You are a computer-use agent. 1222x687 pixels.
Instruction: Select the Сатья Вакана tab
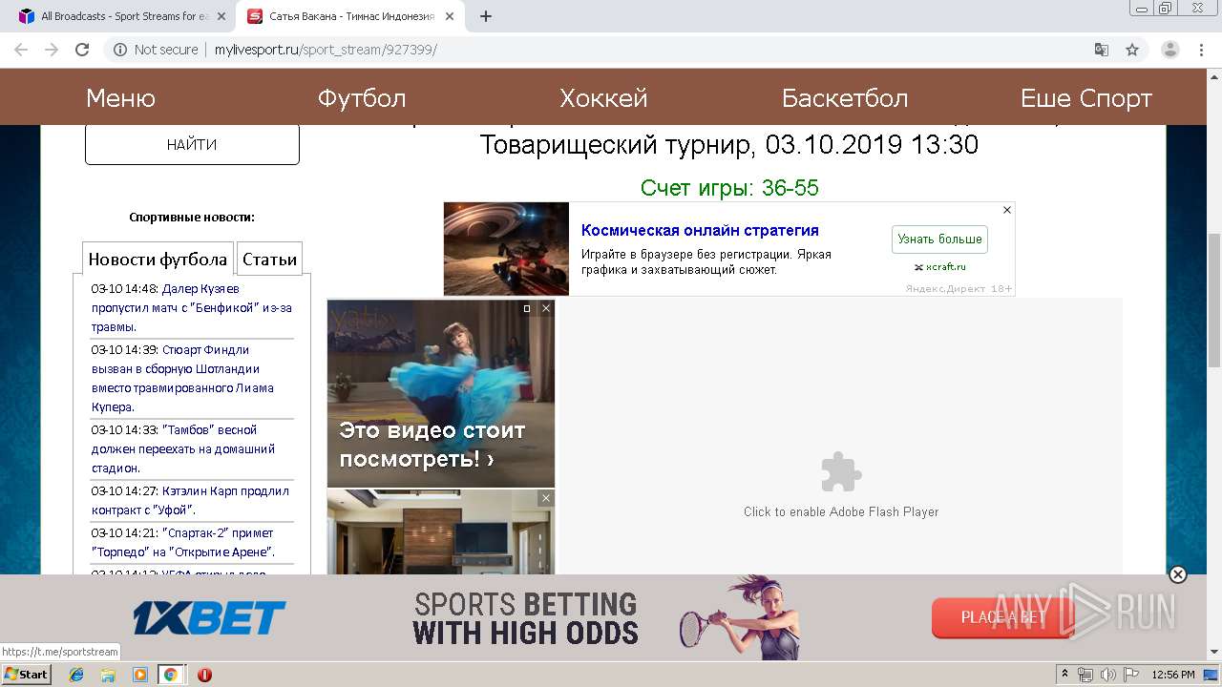(348, 16)
